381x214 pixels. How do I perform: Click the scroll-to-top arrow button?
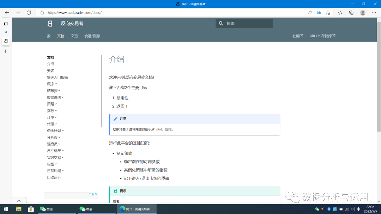pyautogui.click(x=19, y=200)
